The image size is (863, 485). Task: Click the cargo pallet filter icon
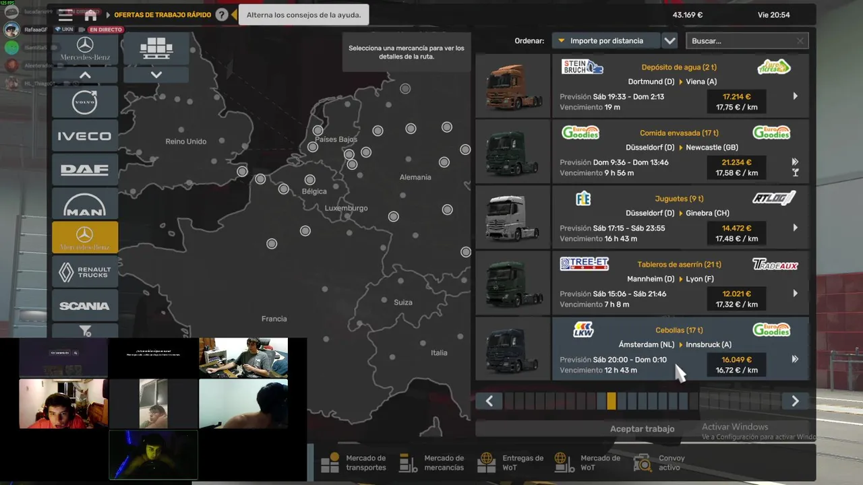156,48
